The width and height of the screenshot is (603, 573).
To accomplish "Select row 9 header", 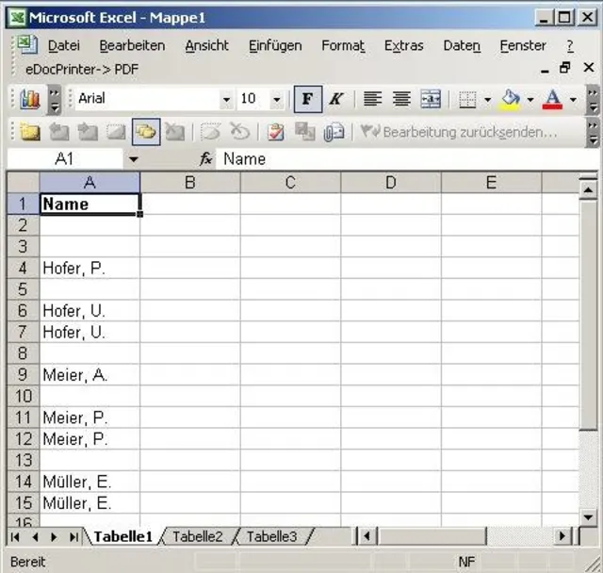I will (23, 374).
